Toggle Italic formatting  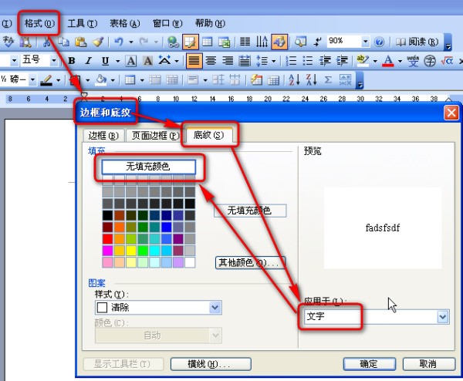pyautogui.click(x=88, y=61)
